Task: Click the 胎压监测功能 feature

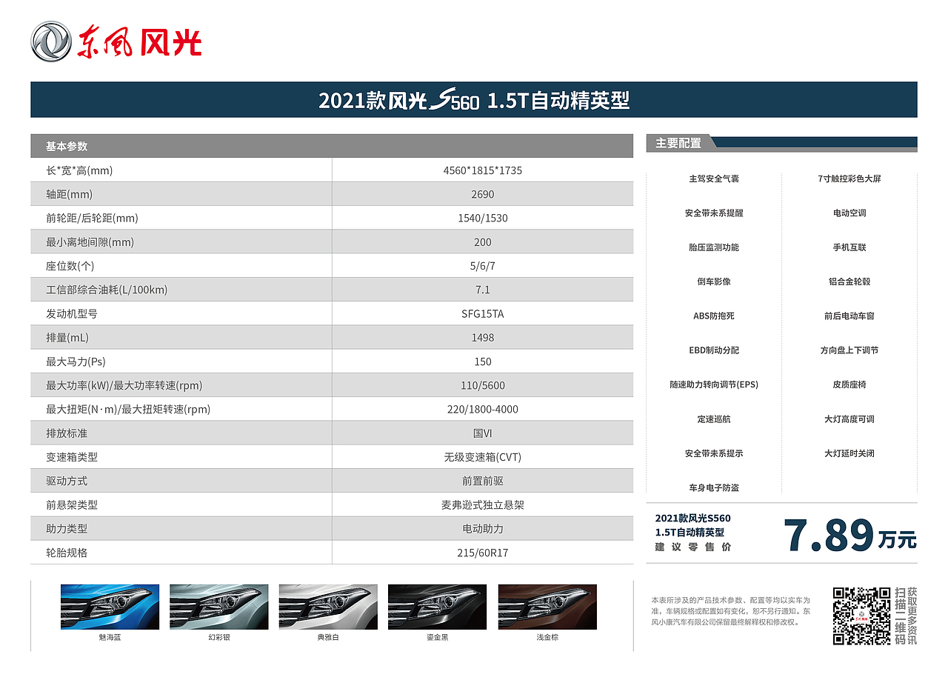Action: point(714,247)
